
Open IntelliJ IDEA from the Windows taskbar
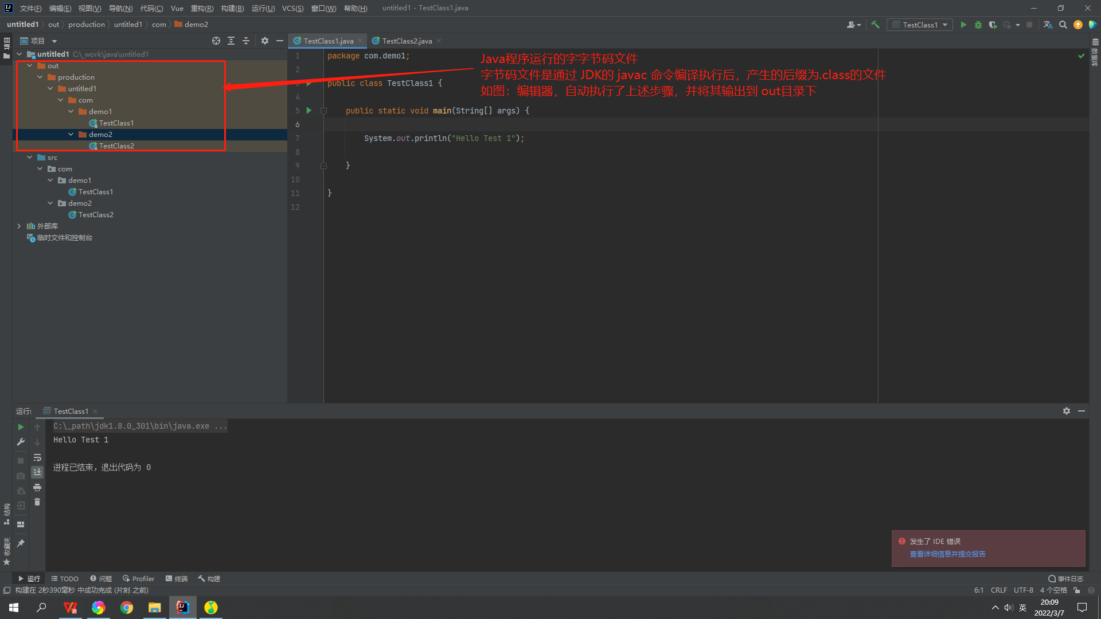[x=182, y=608]
